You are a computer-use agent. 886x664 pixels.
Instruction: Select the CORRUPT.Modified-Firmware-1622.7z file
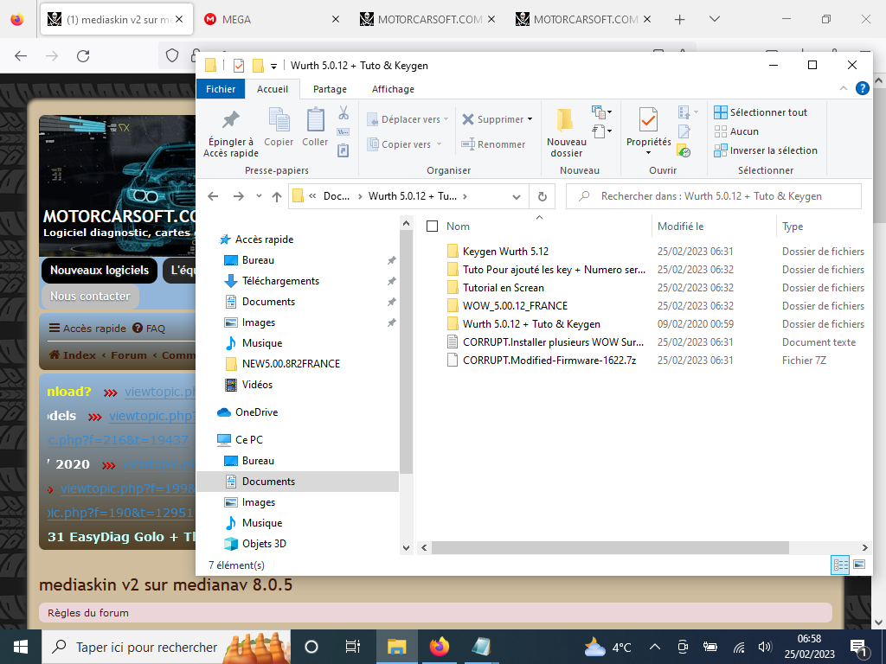(549, 361)
